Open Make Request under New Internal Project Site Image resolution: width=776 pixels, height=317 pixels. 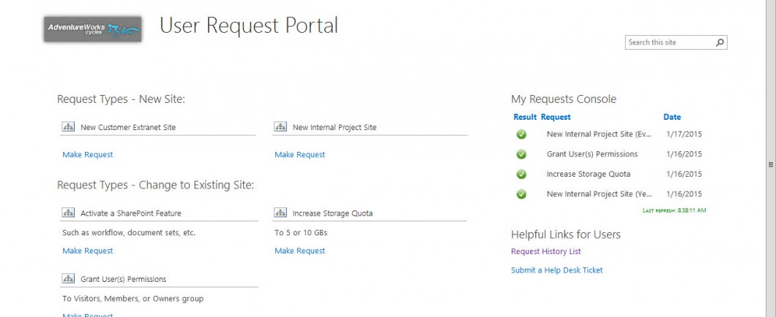point(299,155)
